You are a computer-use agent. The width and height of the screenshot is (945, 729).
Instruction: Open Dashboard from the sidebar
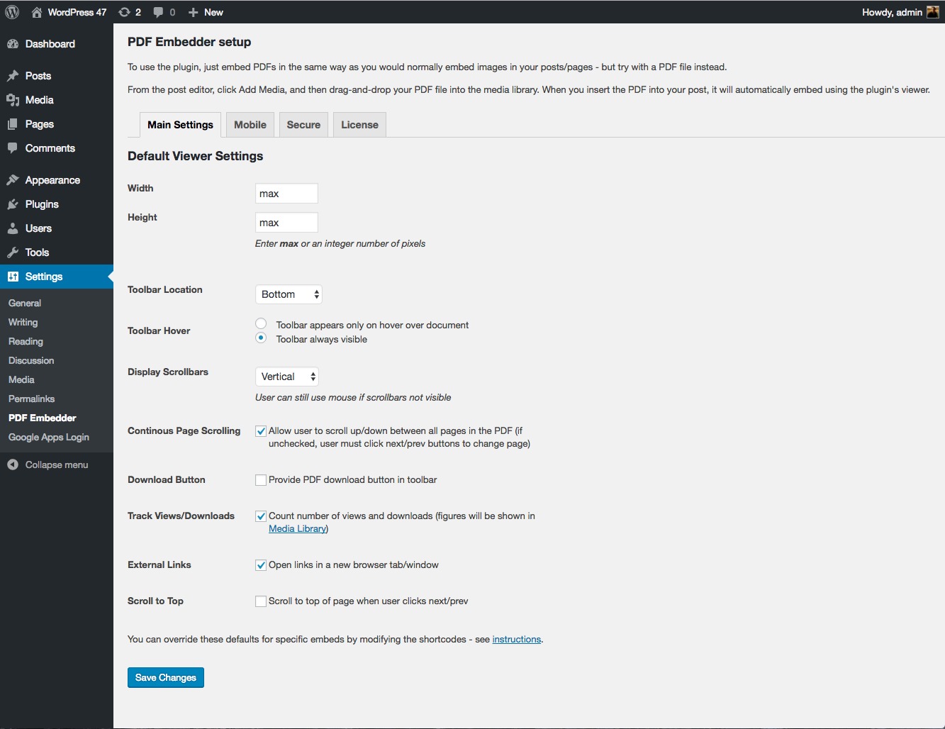(x=50, y=44)
